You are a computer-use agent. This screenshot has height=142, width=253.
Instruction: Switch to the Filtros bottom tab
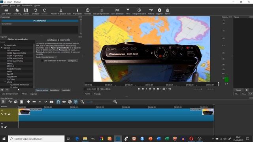click(x=25, y=94)
